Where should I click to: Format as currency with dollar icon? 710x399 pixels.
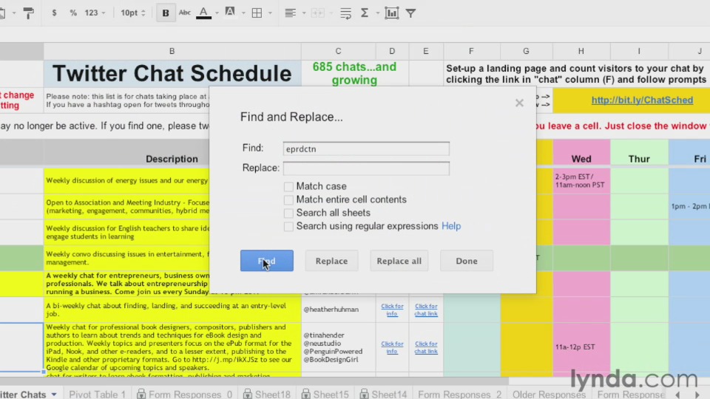pyautogui.click(x=55, y=13)
